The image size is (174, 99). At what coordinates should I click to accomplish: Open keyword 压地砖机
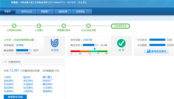(9, 91)
